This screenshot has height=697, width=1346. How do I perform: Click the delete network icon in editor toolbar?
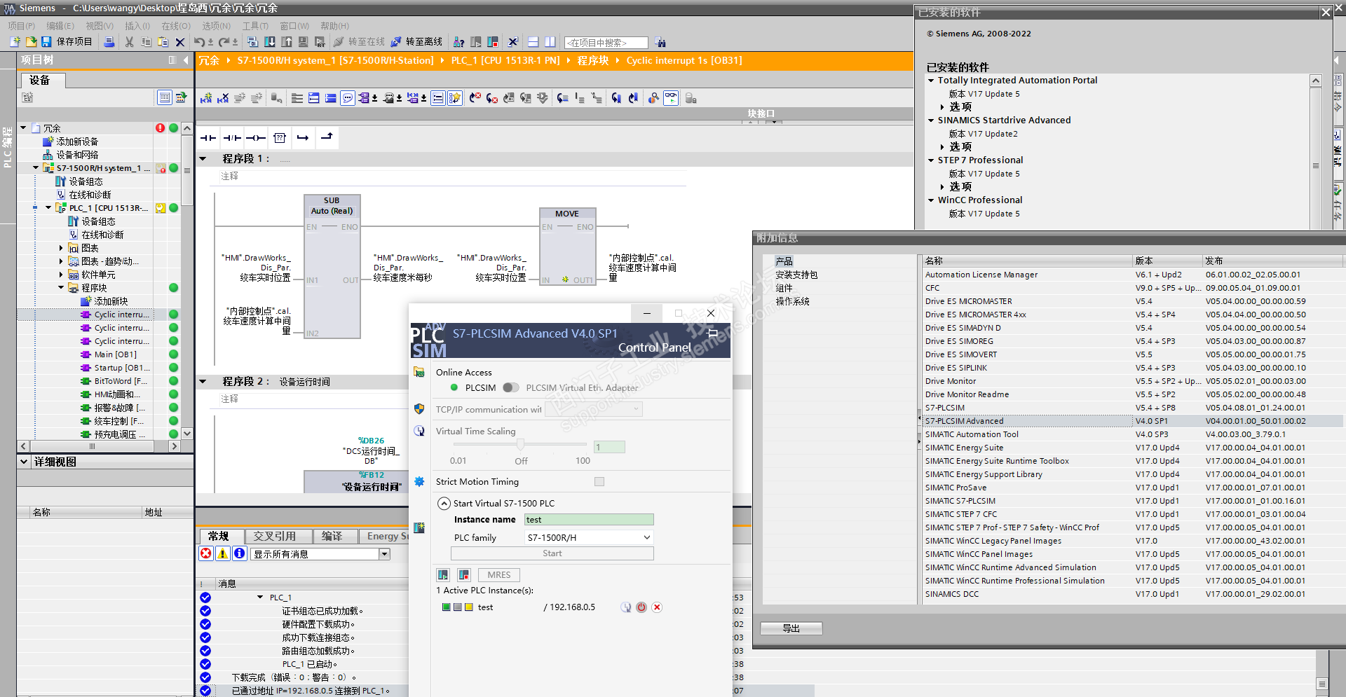click(x=223, y=98)
